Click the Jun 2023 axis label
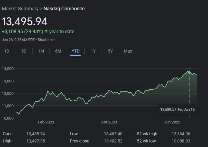208x147 pixels. click(x=172, y=122)
